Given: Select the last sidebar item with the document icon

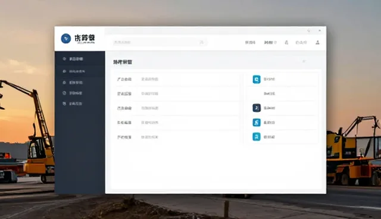Looking at the screenshot, I should (80, 104).
